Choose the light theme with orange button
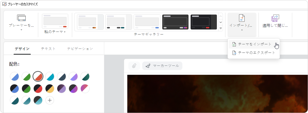This screenshot has width=308, height=113. point(90,22)
